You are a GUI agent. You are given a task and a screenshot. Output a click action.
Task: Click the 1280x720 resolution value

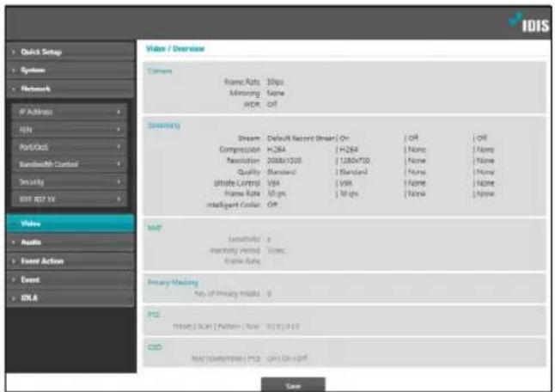pos(355,161)
